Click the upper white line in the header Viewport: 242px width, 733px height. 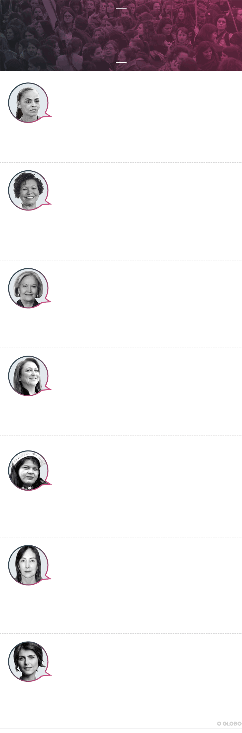tap(121, 8)
